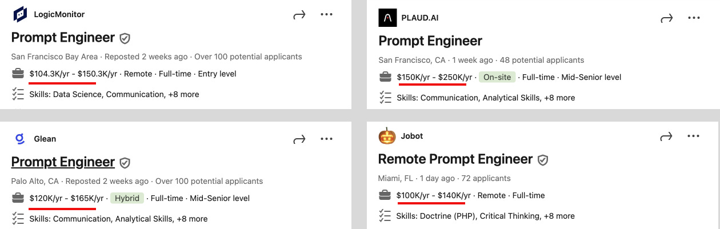Share the Glean Prompt Engineer job
The width and height of the screenshot is (720, 229).
pos(299,139)
